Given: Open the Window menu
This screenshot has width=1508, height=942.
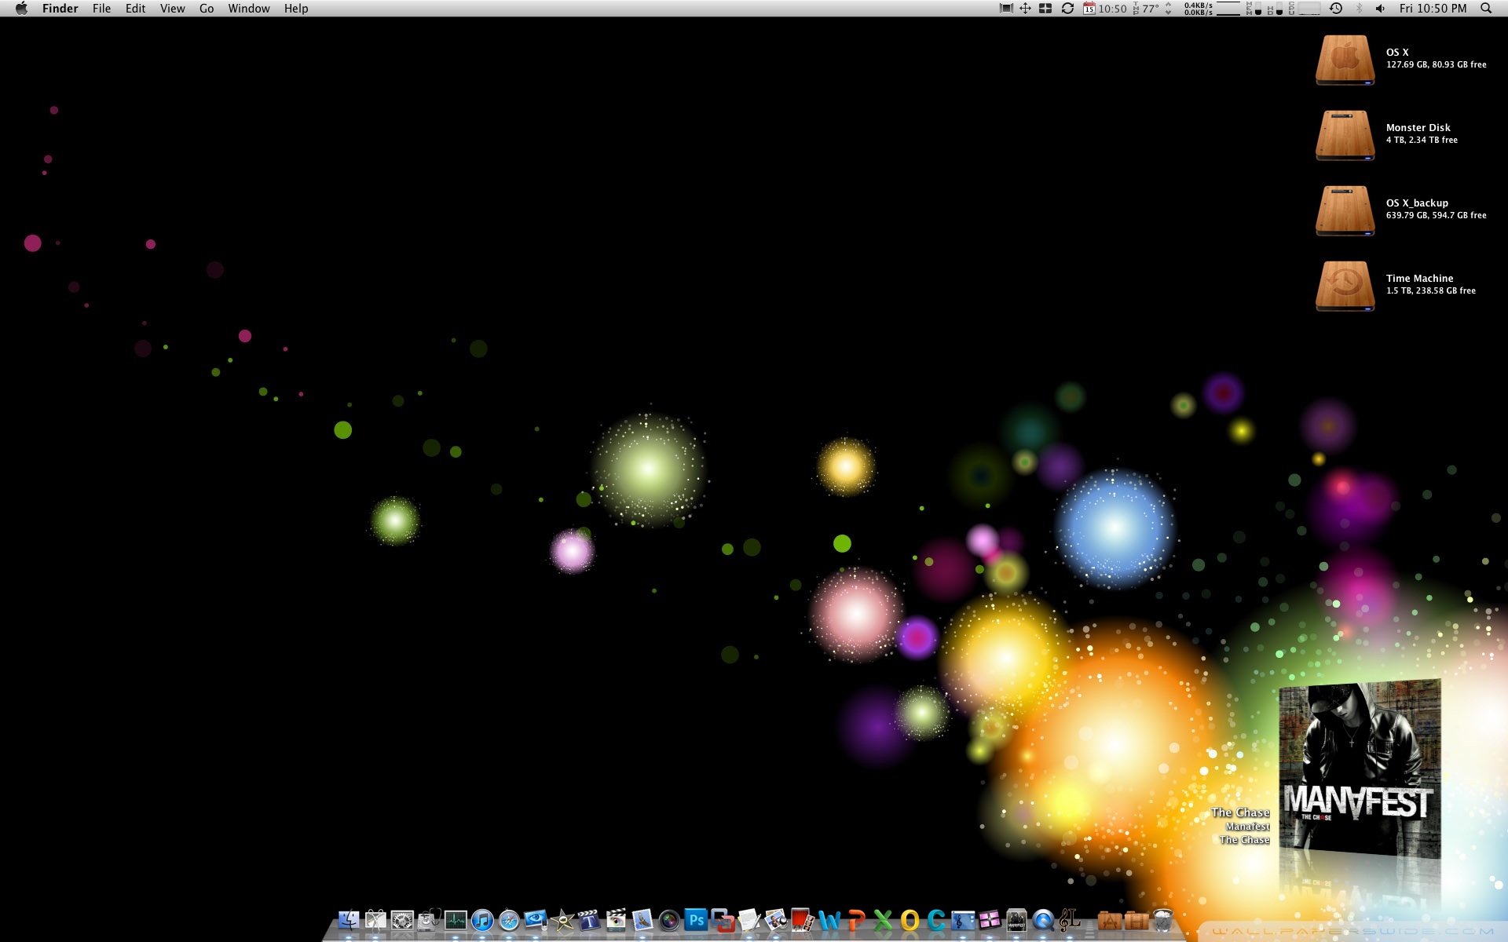Looking at the screenshot, I should pos(249,9).
